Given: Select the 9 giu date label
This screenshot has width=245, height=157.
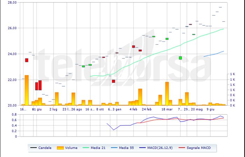Looking at the screenshot, I should tap(210, 109).
